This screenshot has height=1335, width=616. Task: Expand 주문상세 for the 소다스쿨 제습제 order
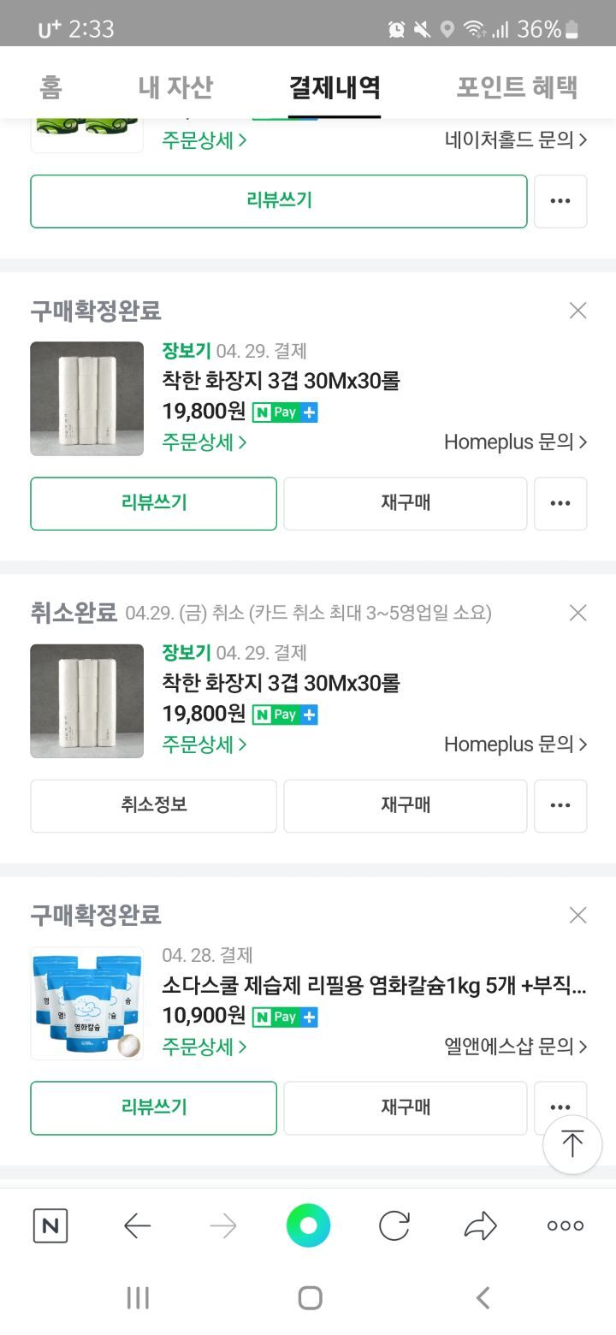pos(204,1047)
